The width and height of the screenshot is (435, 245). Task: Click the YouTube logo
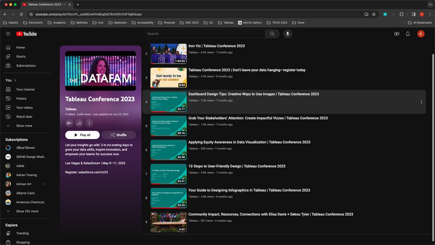pyautogui.click(x=26, y=33)
